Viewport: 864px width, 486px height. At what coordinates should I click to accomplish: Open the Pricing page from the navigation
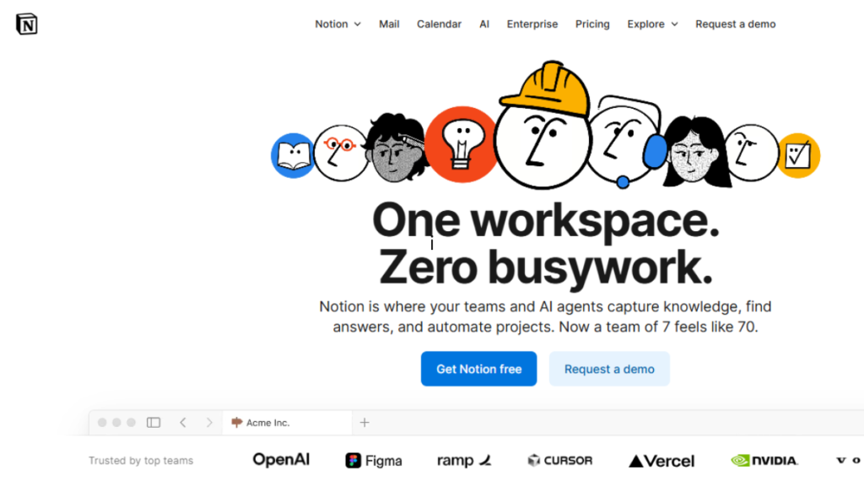coord(592,24)
